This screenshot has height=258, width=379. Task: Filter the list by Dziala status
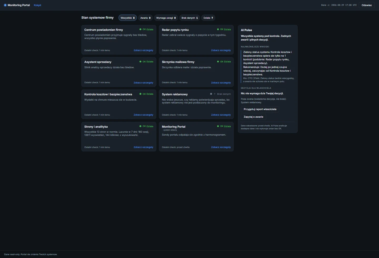pyautogui.click(x=208, y=18)
